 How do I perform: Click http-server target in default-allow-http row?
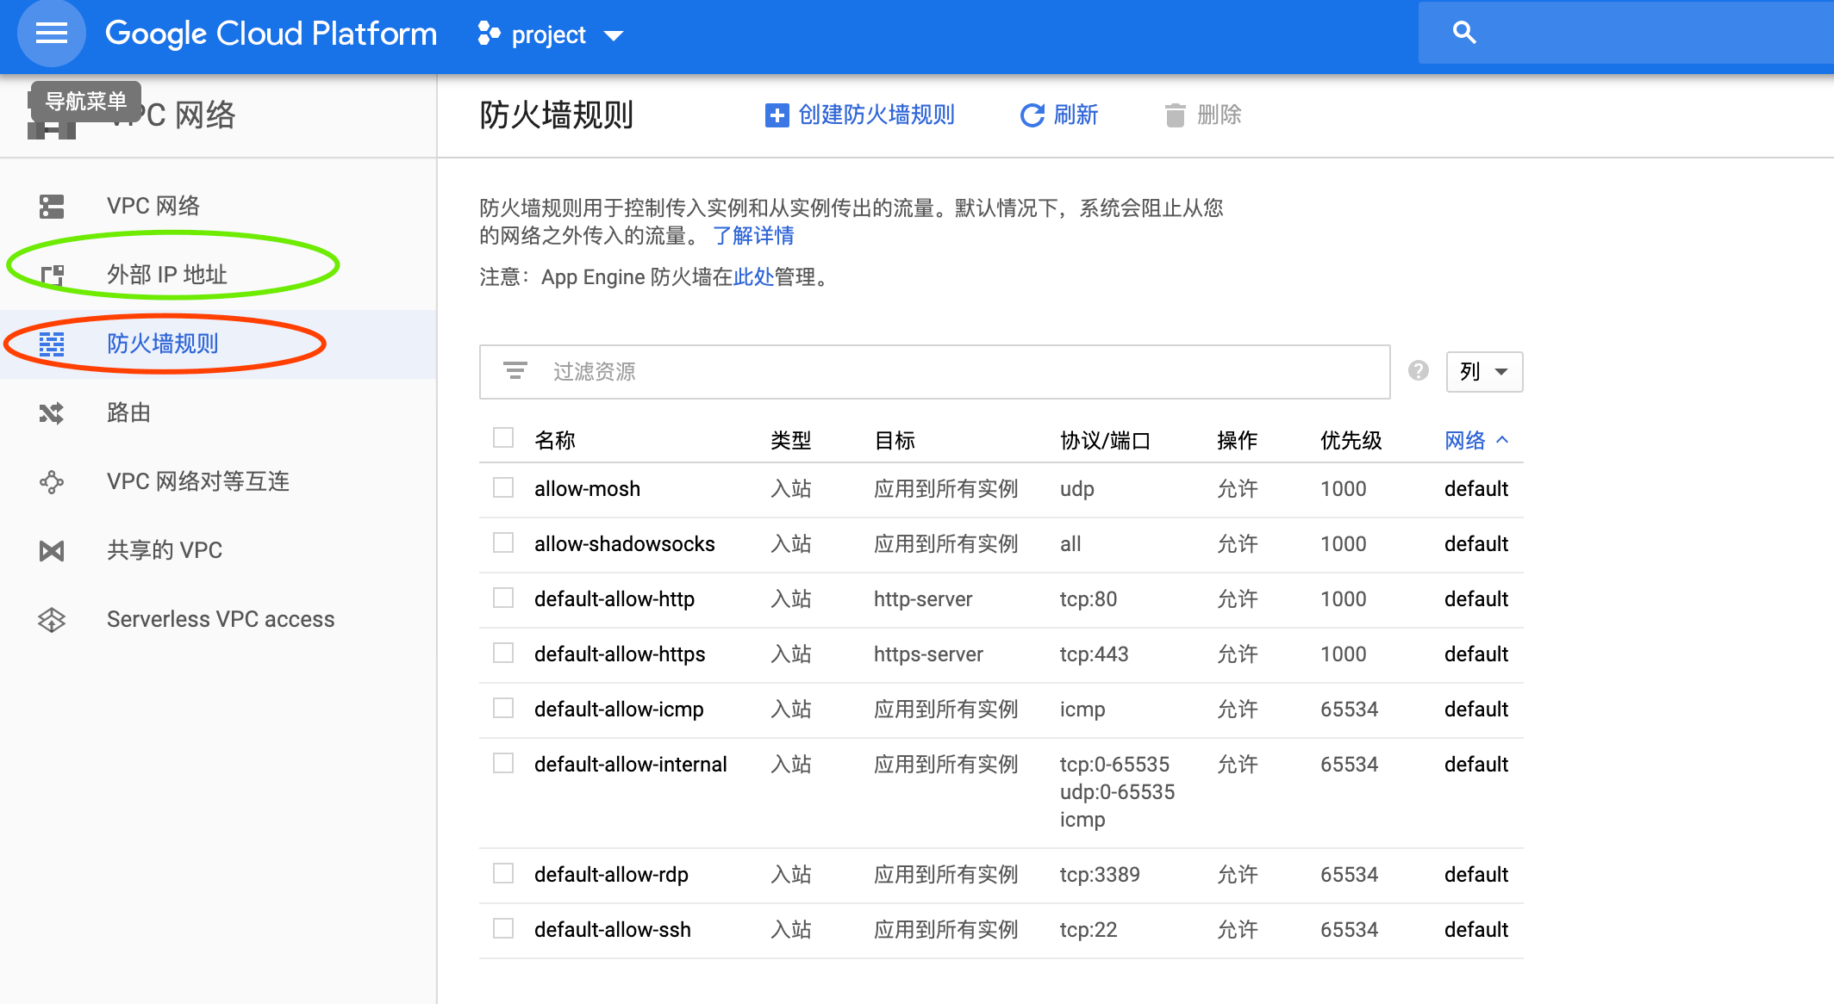922,599
